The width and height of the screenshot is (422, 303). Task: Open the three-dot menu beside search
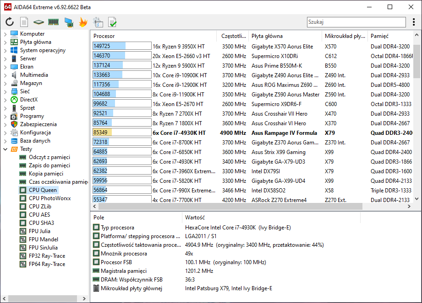pos(414,22)
